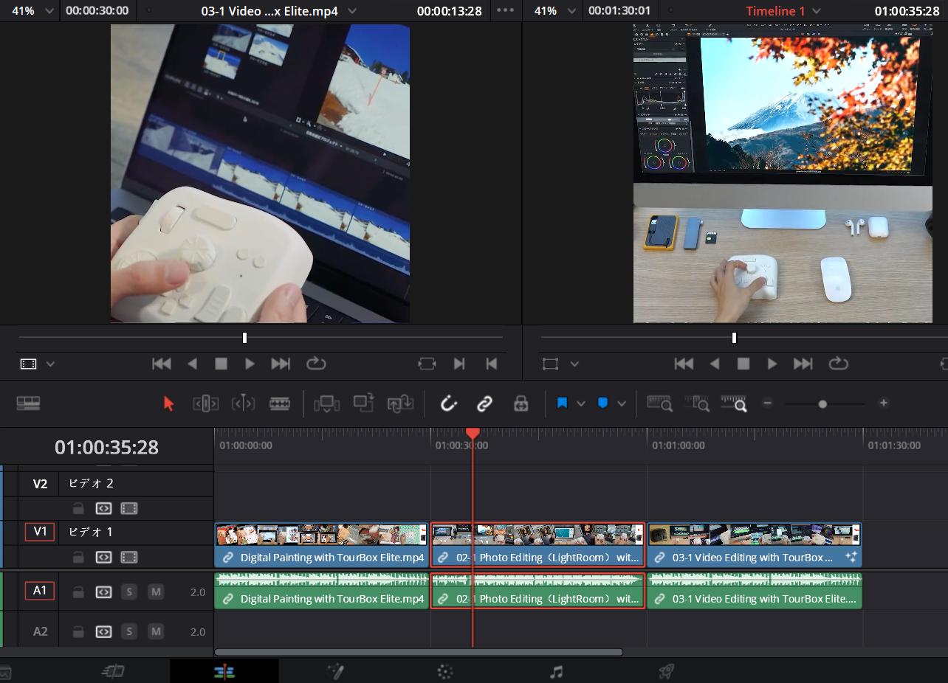Click zoom to full extent icon

coord(659,403)
